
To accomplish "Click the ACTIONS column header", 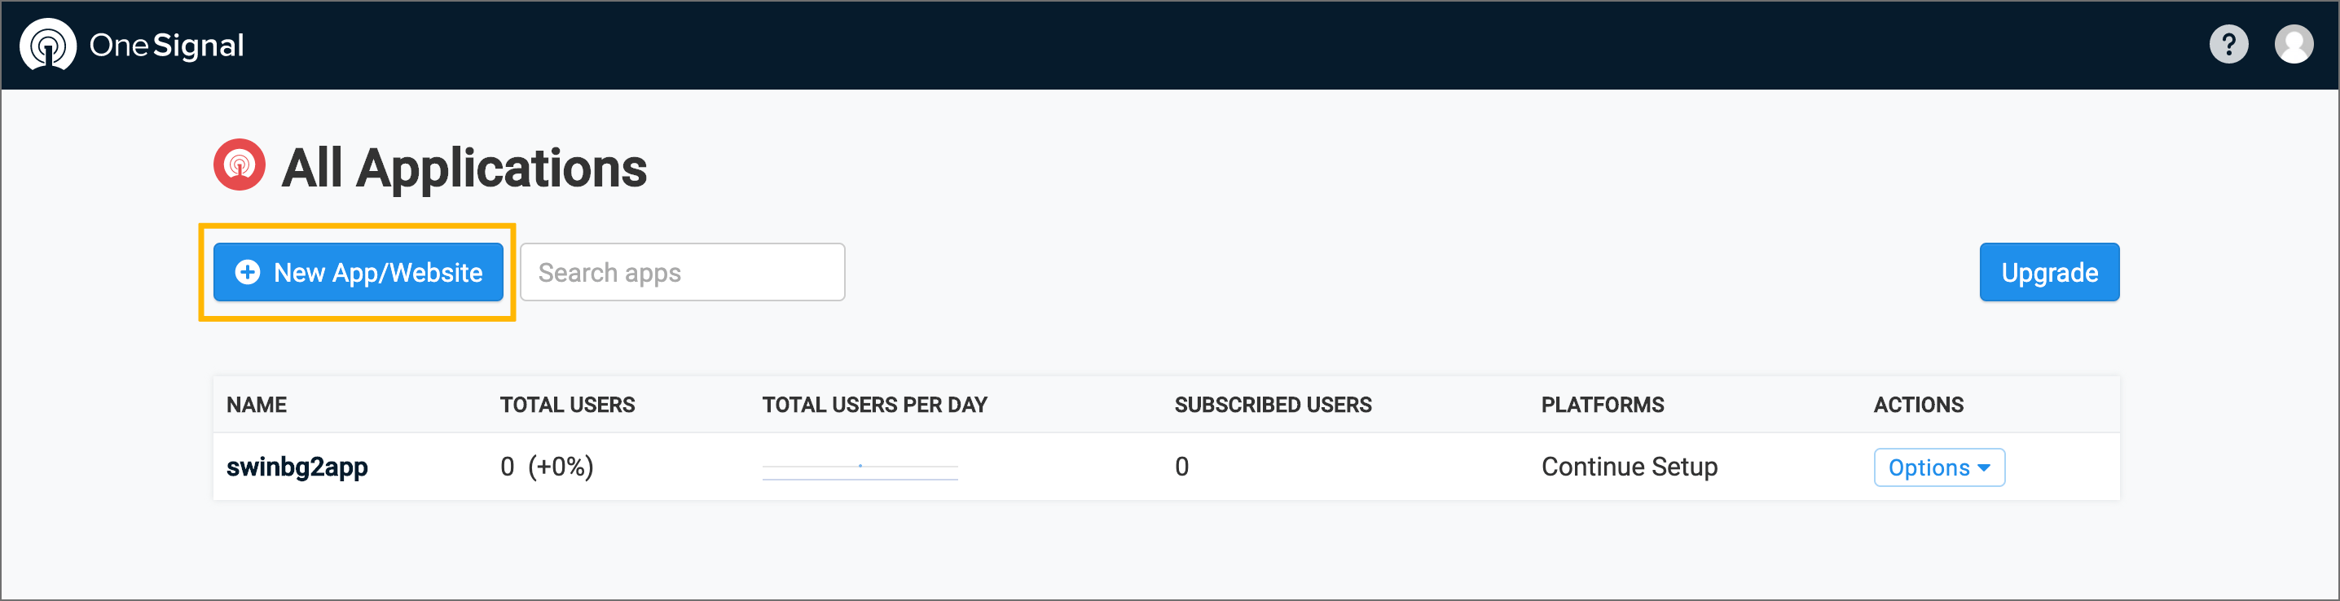I will (1918, 405).
